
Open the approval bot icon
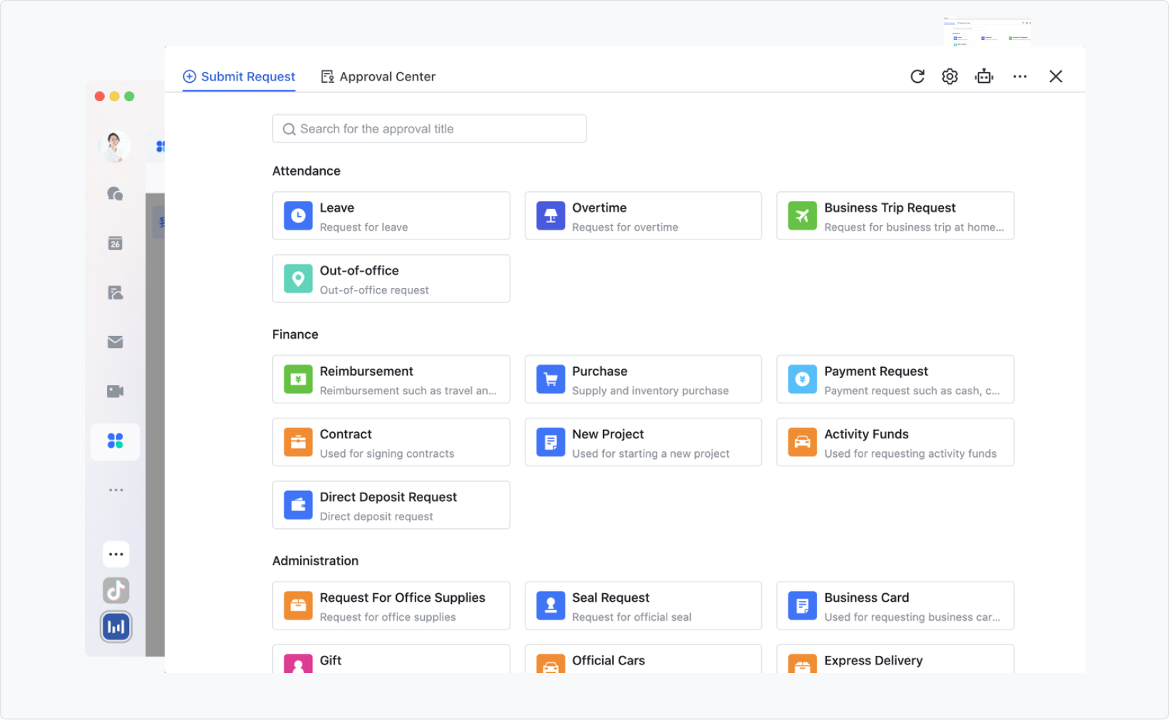tap(984, 76)
